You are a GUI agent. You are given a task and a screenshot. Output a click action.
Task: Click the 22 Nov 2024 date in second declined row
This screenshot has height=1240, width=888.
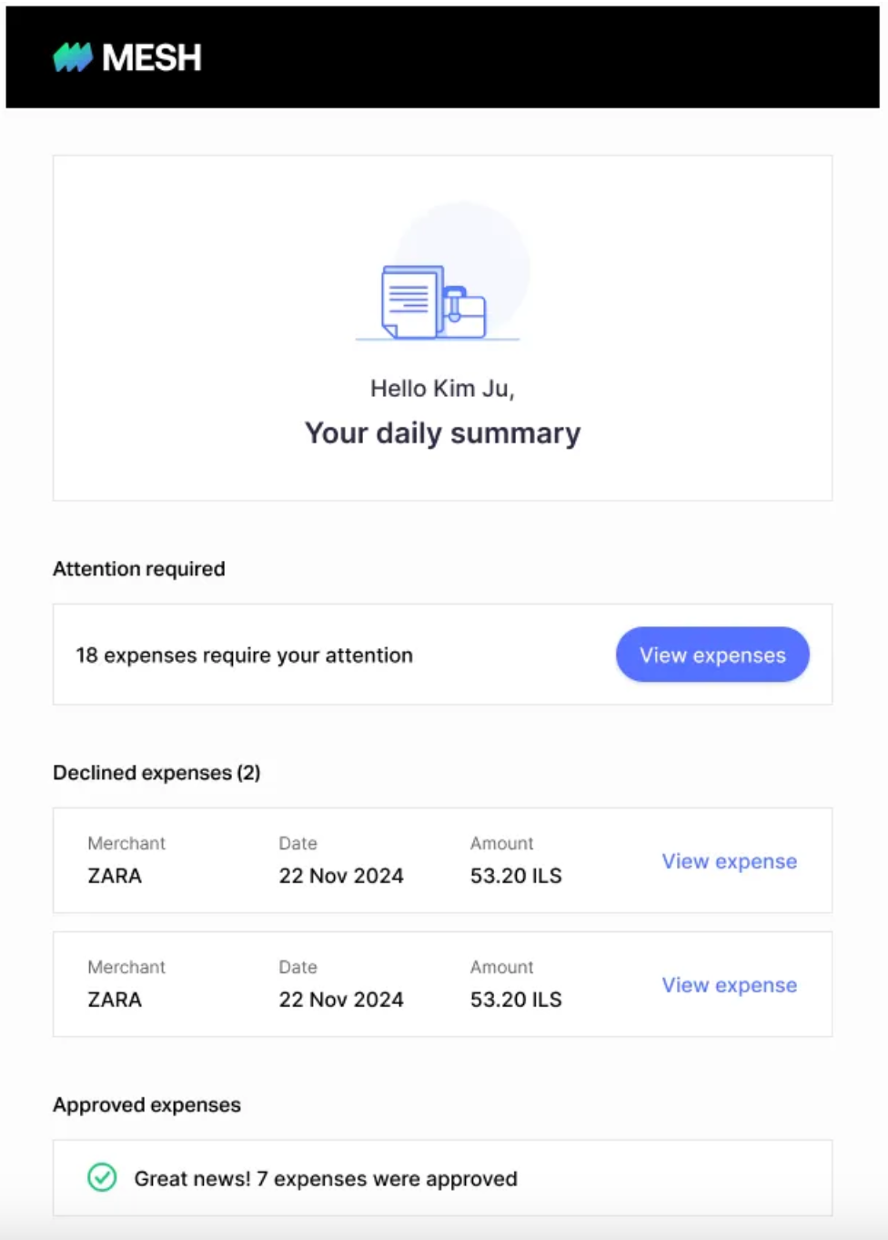pyautogui.click(x=340, y=1000)
